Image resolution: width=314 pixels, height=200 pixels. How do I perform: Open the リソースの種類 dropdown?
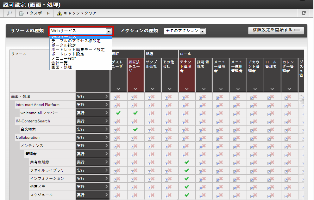click(109, 31)
